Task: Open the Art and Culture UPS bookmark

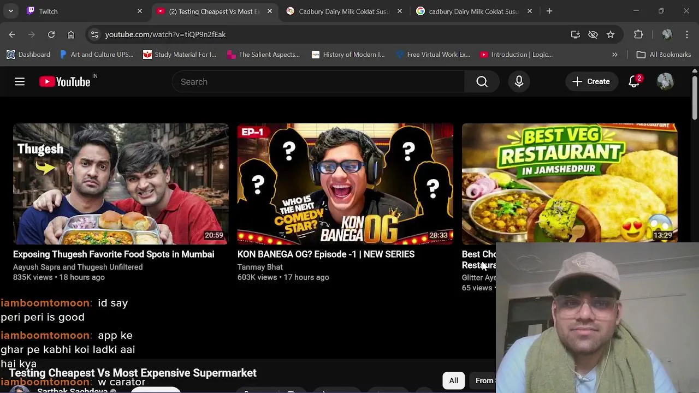Action: click(x=96, y=55)
